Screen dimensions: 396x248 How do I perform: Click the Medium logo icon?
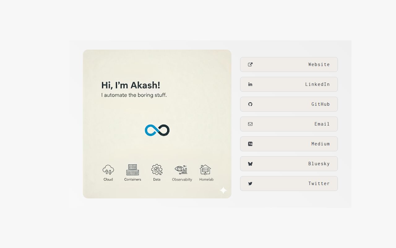point(250,144)
